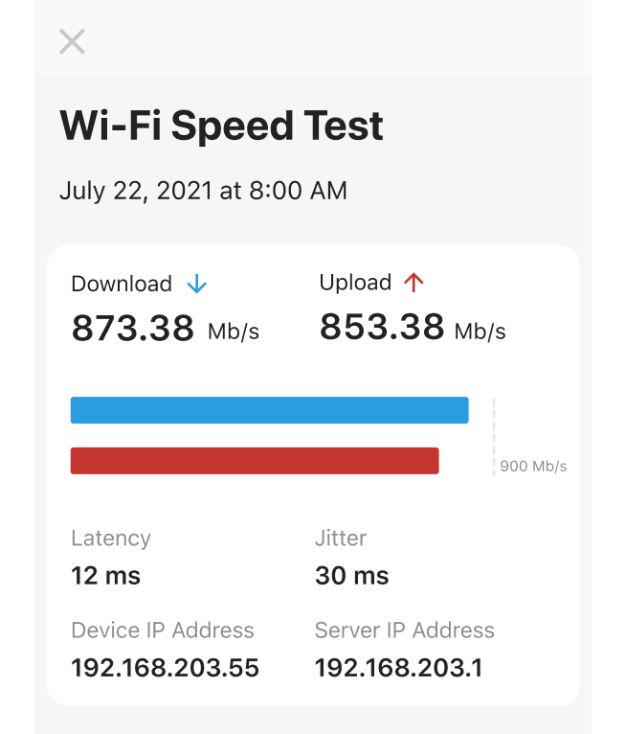626x734 pixels.
Task: Click the red upload arrow icon
Action: [x=414, y=282]
